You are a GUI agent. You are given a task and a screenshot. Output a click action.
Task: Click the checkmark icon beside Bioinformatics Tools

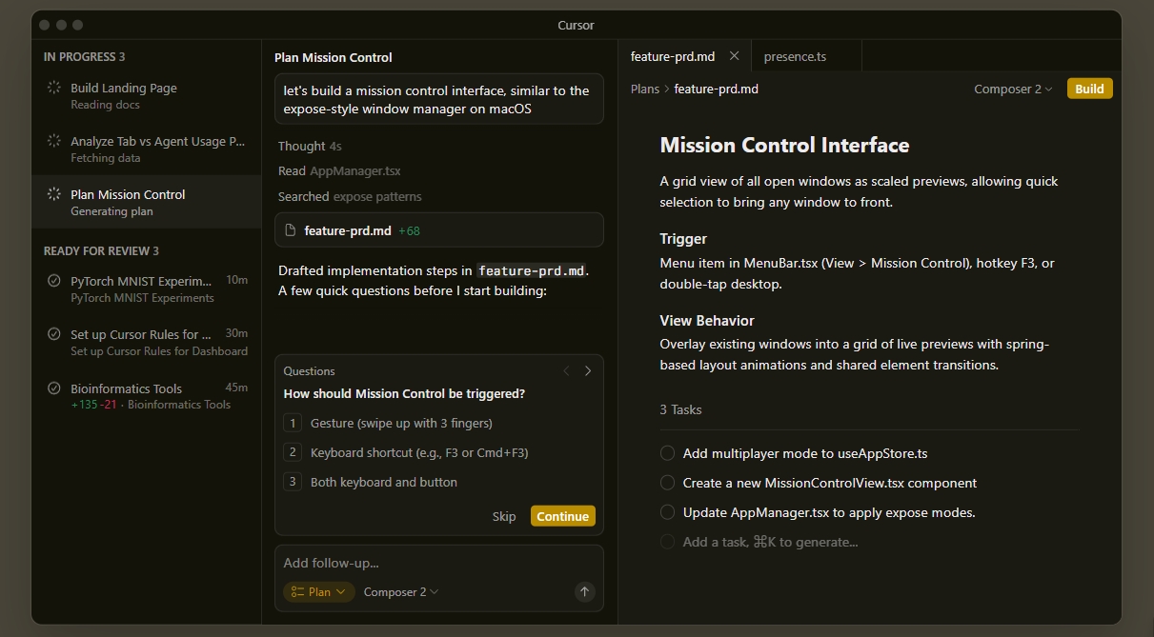click(x=52, y=388)
